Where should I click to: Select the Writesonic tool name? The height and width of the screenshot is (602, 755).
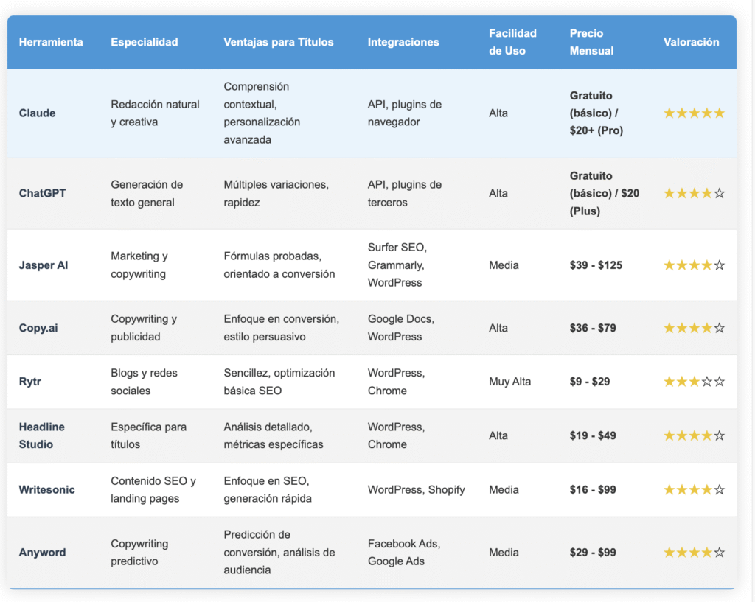(46, 490)
